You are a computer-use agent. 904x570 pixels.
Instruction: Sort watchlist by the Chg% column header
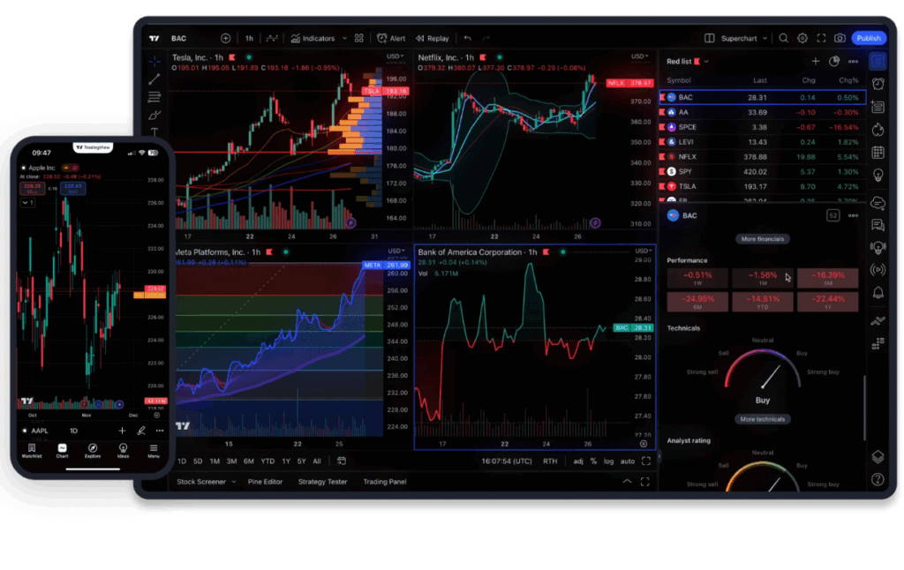click(848, 80)
